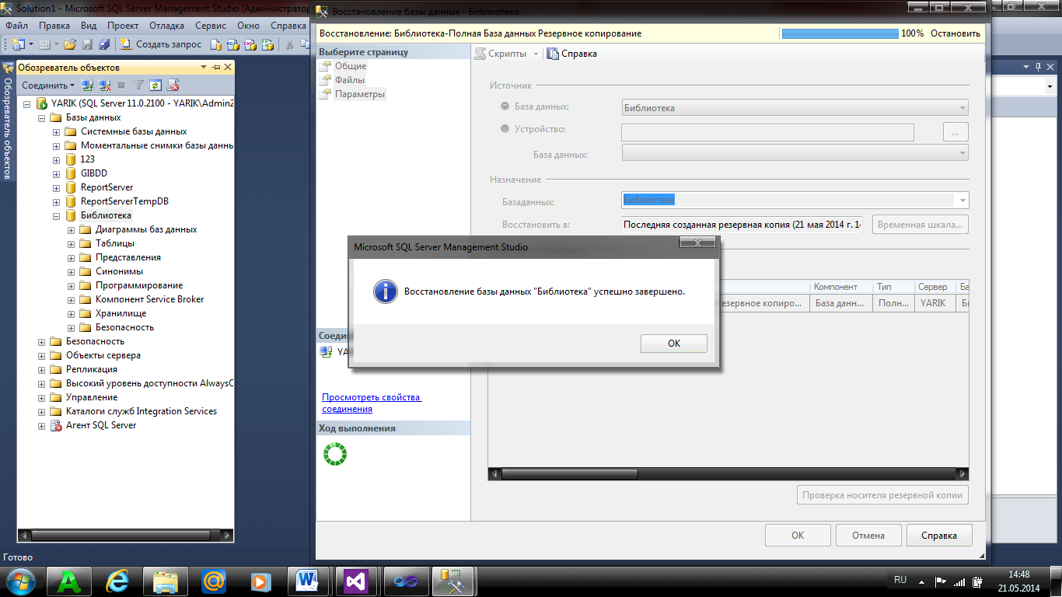
Task: Open the Отладка menu
Action: (x=167, y=26)
